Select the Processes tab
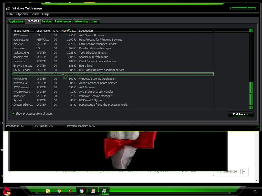Viewport: 262px width, 196px height. pyautogui.click(x=32, y=21)
